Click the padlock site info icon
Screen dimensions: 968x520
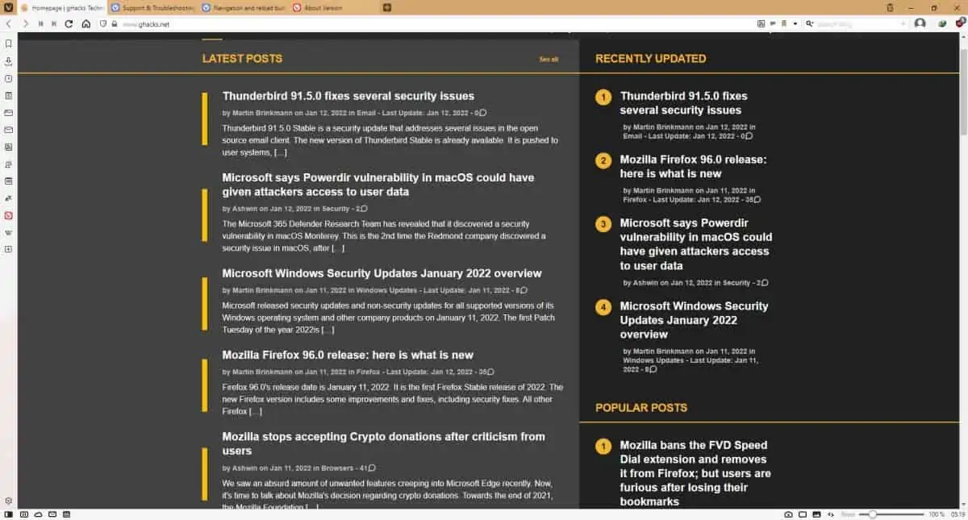point(115,24)
